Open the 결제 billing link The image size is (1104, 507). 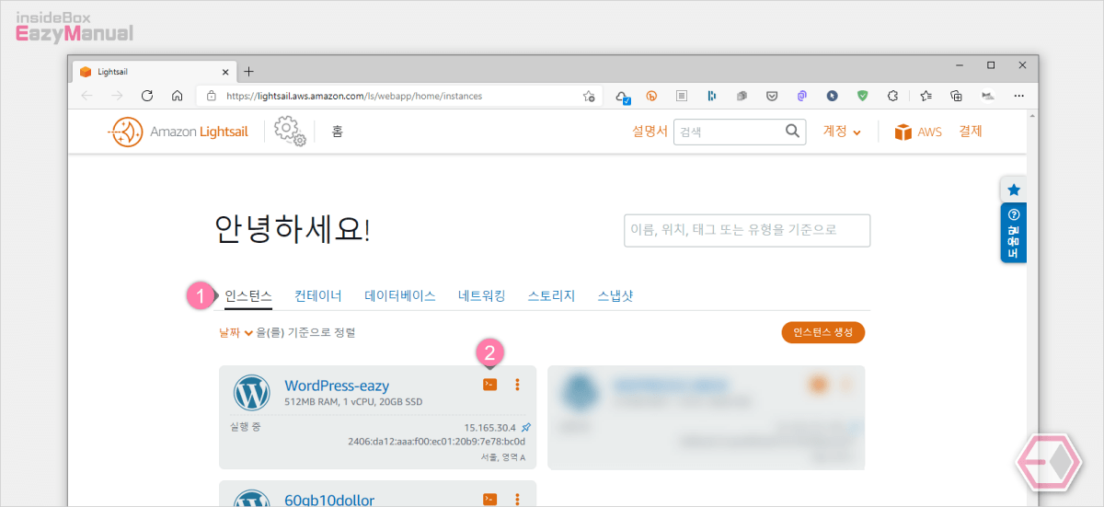click(971, 132)
